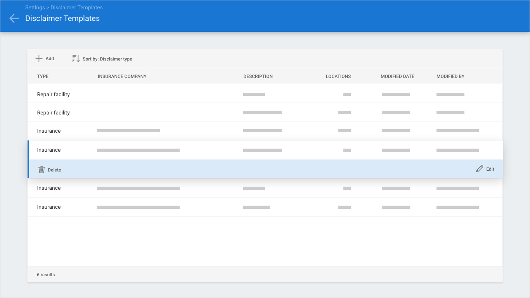Select the second Repair facility row
Screen dimensions: 530x298
[53, 113]
